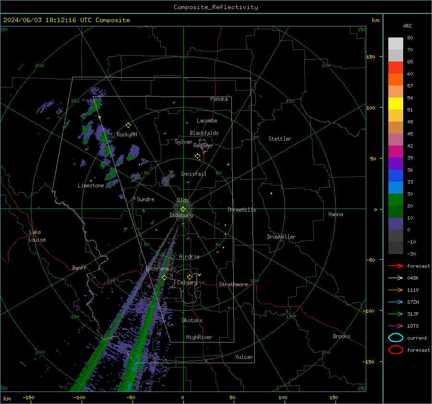
Task: Click the Okotoks label
Action: (x=192, y=320)
